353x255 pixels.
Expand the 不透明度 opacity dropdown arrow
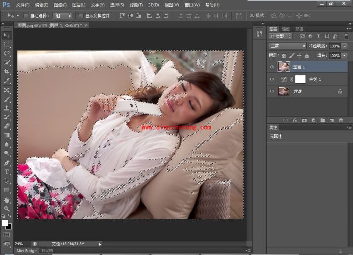345,46
